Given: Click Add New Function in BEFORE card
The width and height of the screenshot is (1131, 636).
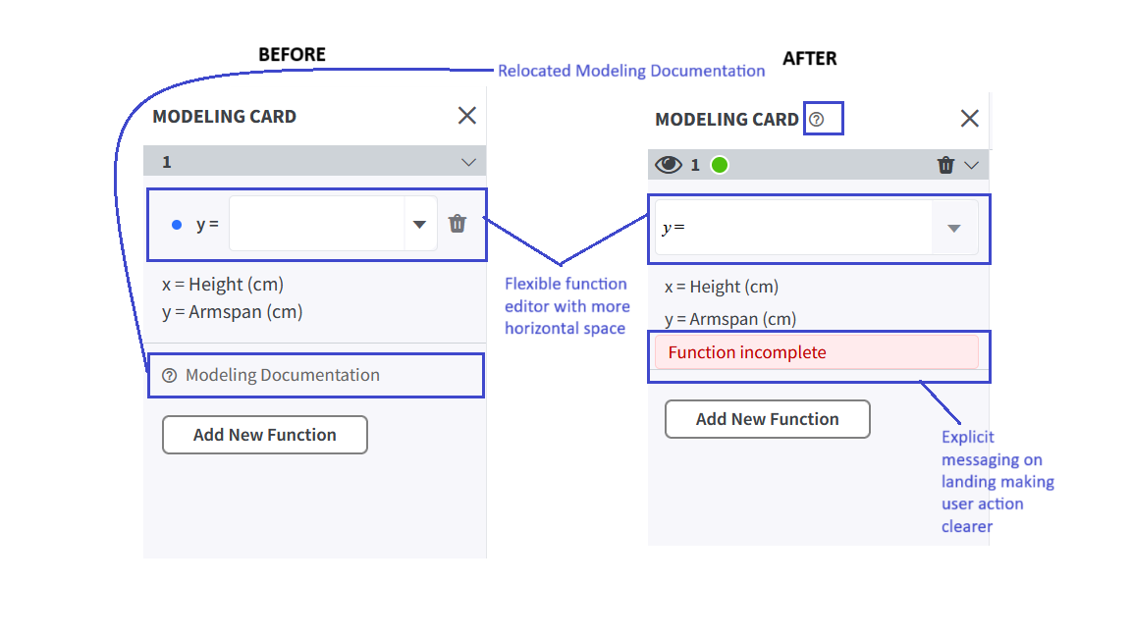Looking at the screenshot, I should pos(265,435).
